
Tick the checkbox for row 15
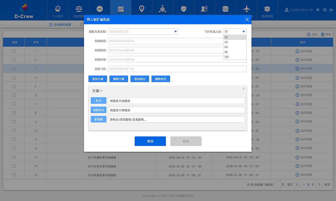(14, 175)
